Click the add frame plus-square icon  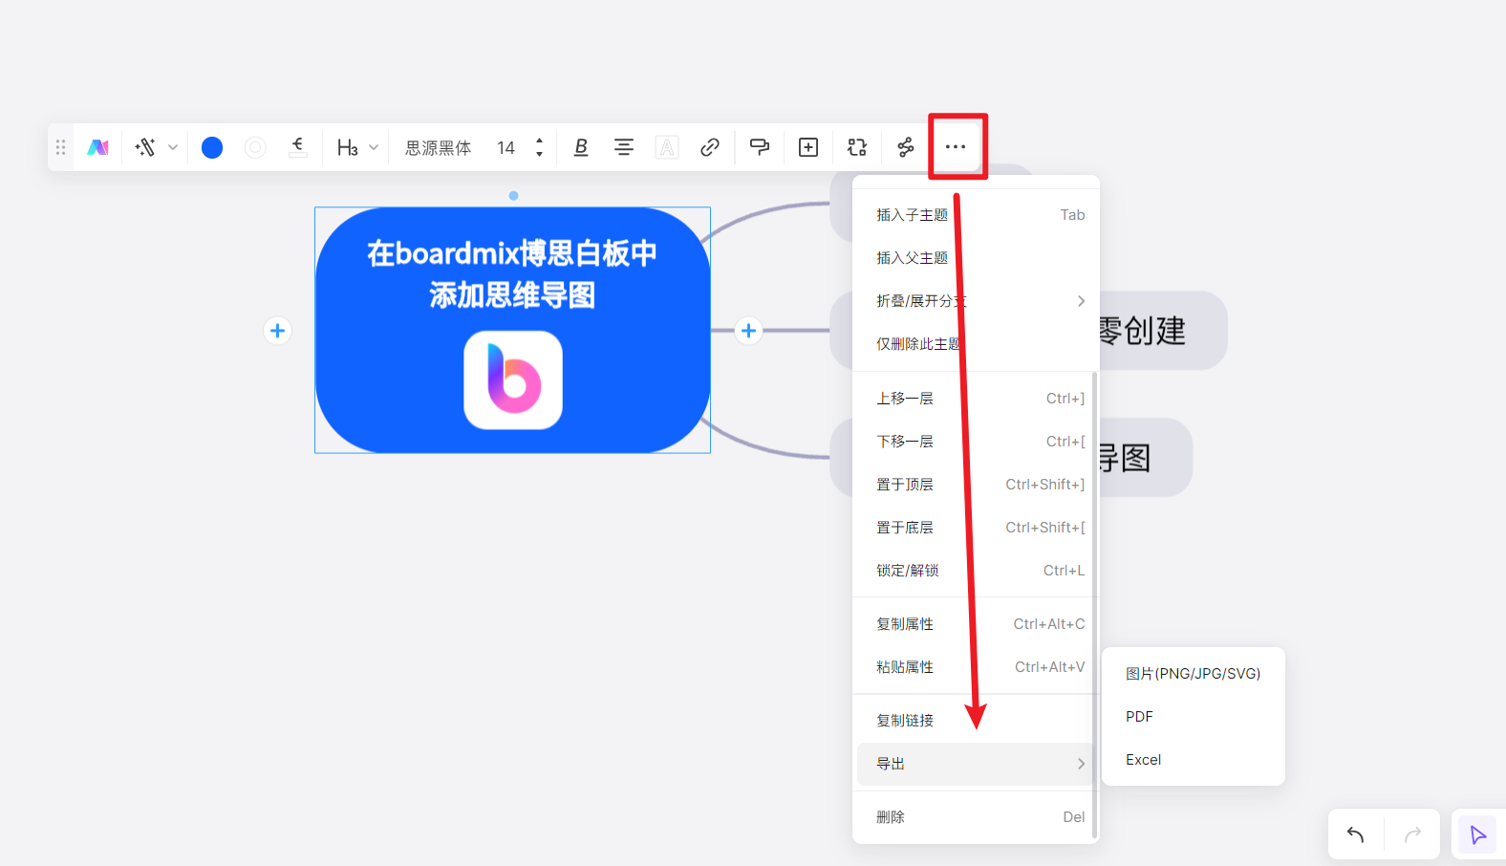point(808,147)
